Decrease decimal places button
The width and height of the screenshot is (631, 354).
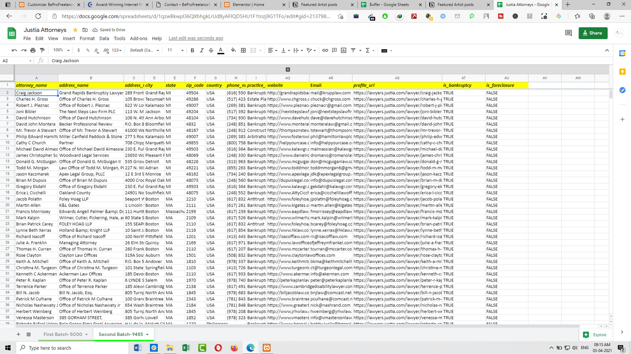97,50
